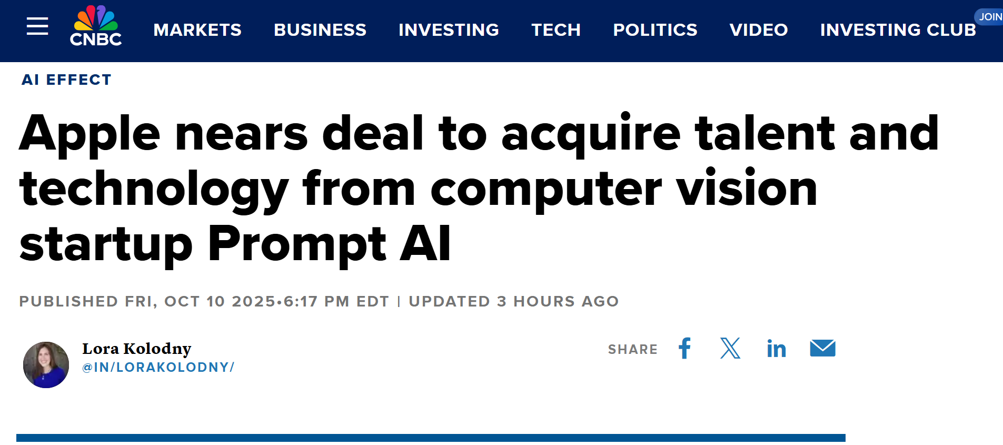The image size is (1003, 445).
Task: Visit the @IN/LORAKOLODNY/ profile link
Action: click(x=158, y=367)
